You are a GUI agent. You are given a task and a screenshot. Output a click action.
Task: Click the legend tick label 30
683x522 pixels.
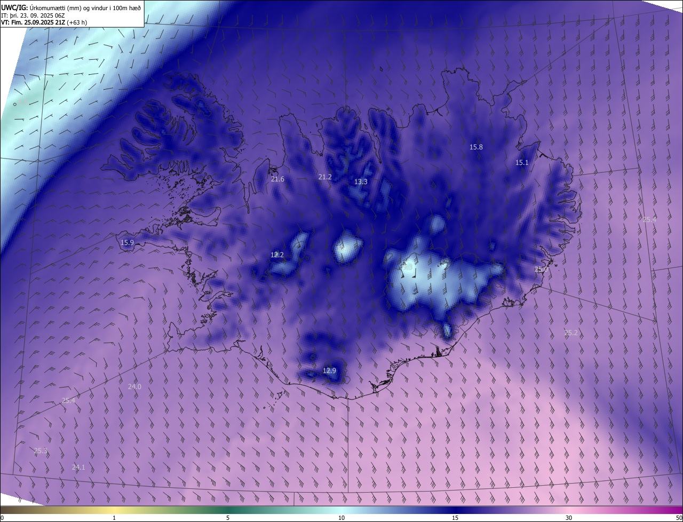click(x=569, y=518)
